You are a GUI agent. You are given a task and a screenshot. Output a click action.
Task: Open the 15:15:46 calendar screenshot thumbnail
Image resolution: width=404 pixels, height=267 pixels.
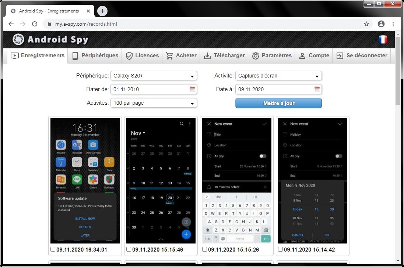[x=161, y=181]
